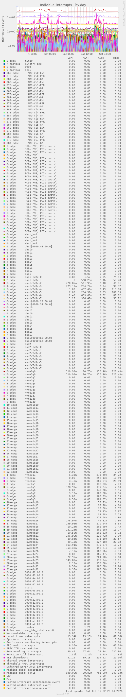Select the "rtc0" legend entry
The height and width of the screenshot is (697, 126).
(x=28, y=67)
